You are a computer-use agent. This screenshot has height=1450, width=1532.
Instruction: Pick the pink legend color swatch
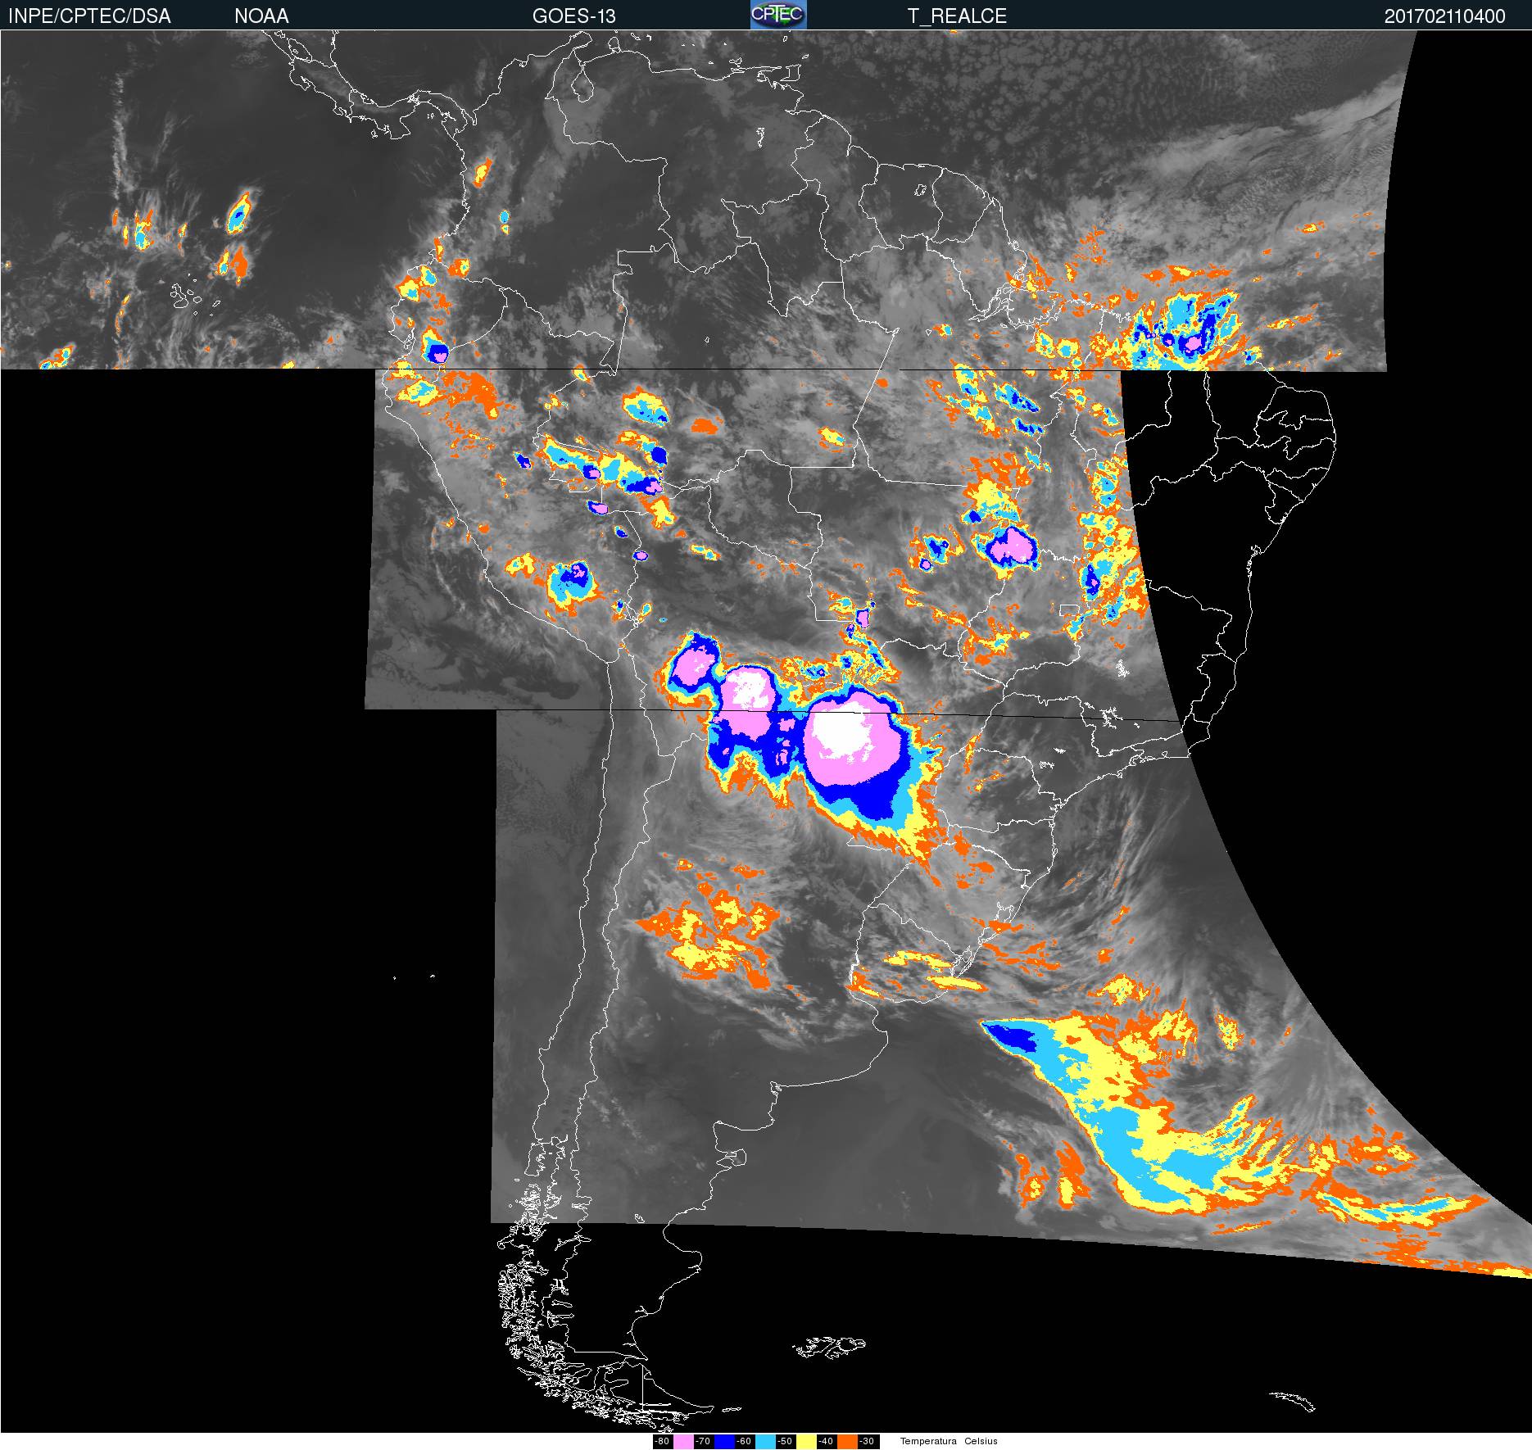click(683, 1441)
